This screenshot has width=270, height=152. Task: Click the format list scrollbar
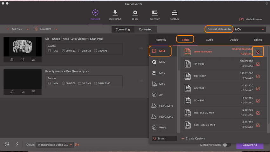coord(179,58)
